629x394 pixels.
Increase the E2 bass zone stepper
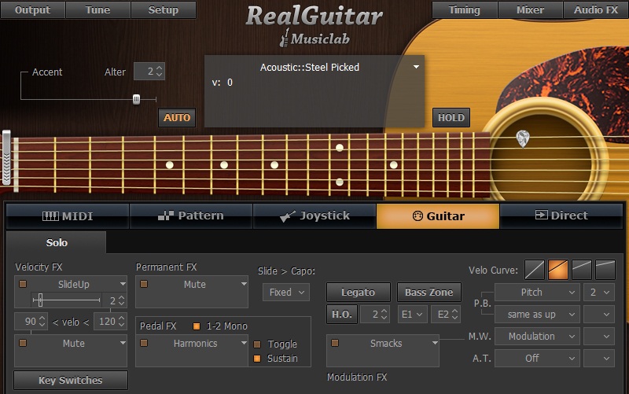[x=454, y=311]
